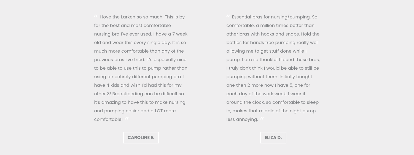Click the closing quote mark after "less annoying."
This screenshot has height=155, width=414.
point(262,119)
